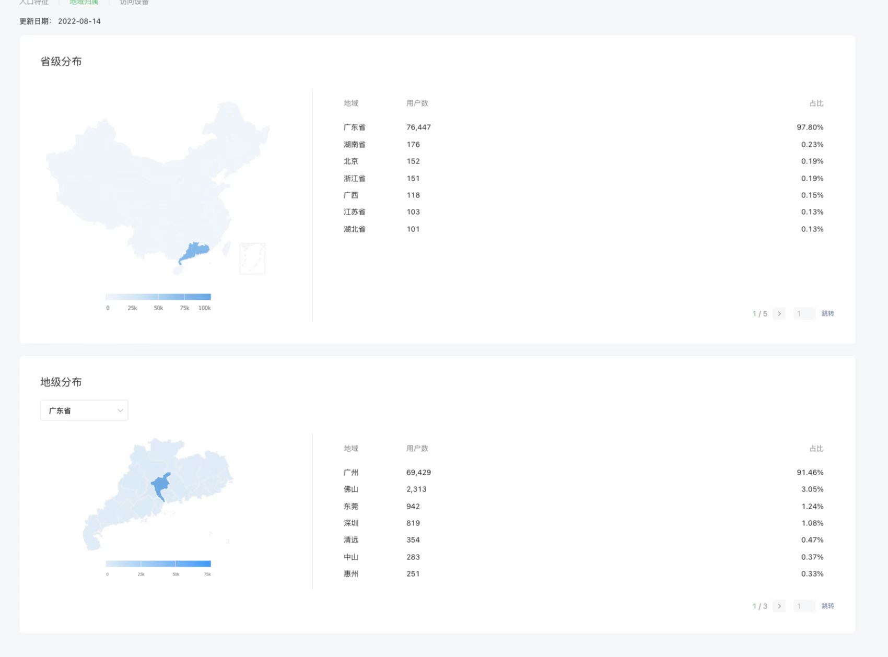Select the 佛山 row in city table
This screenshot has height=657, width=888.
tap(351, 489)
